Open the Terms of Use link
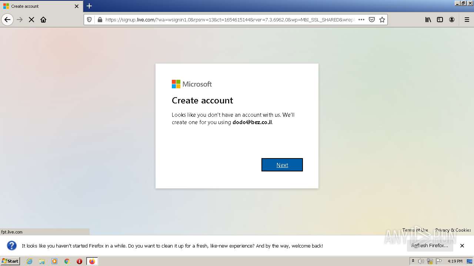The height and width of the screenshot is (266, 474). point(415,230)
